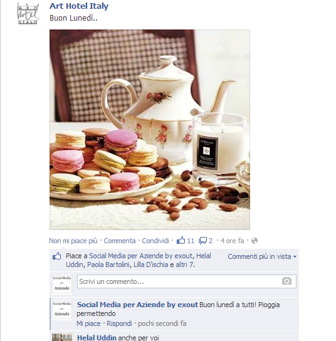Click the thumbs-up icon beside 'Piace a'
336x341 pixels.
57,256
